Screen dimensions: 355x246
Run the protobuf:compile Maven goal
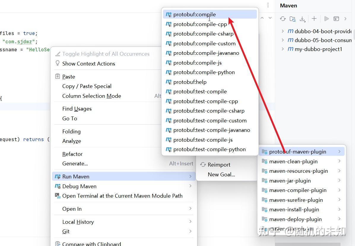click(194, 15)
